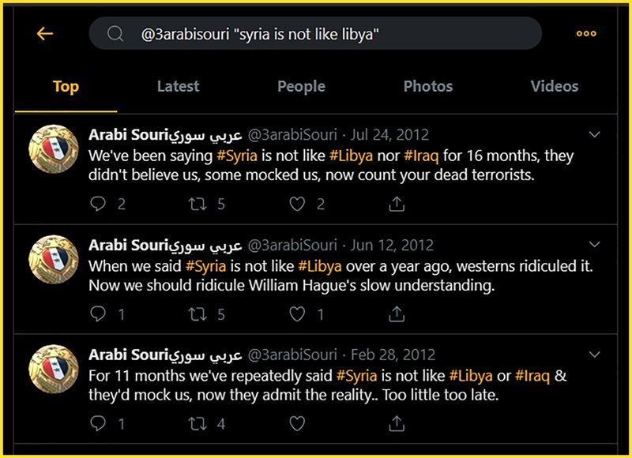Screen dimensions: 632x458
Task: Open Arabi Souri avatar on first tweet
Action: coord(54,149)
